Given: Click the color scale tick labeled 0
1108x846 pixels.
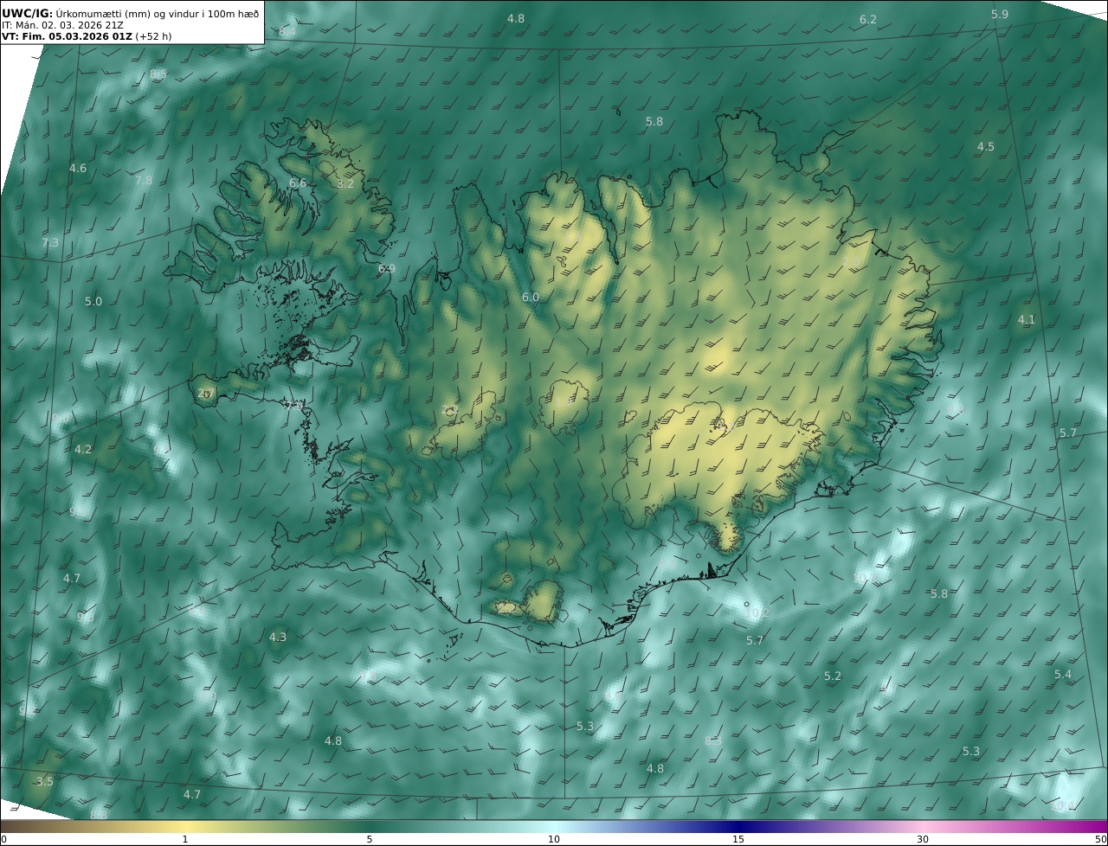Looking at the screenshot, I should tap(3, 839).
